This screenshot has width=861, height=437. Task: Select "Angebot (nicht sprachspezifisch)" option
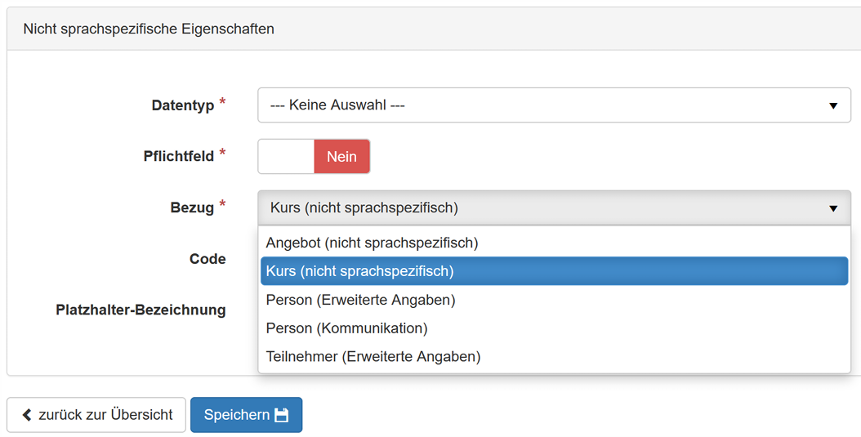372,243
